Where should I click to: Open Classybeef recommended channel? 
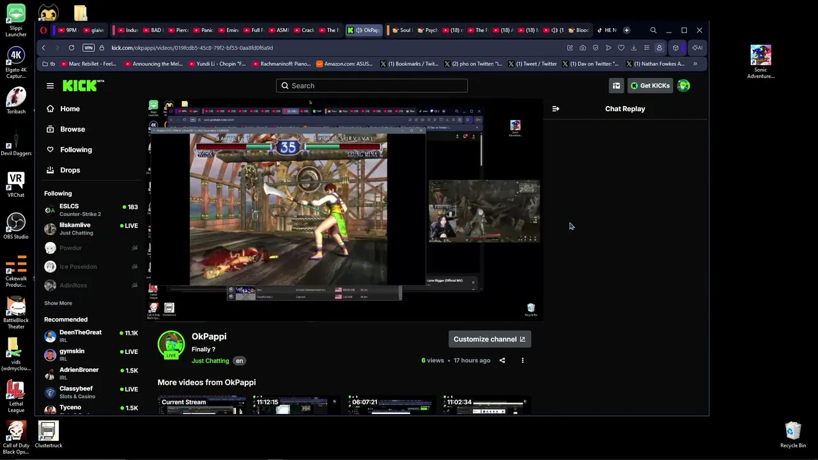[x=91, y=392]
